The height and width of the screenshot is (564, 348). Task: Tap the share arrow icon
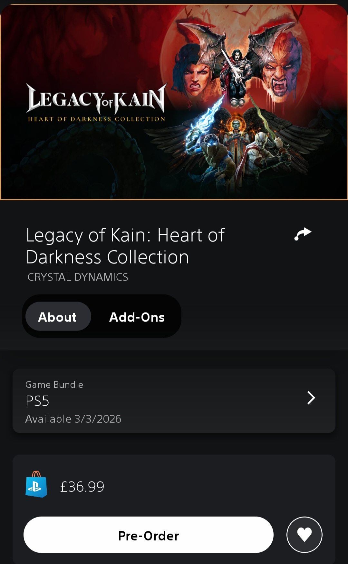pos(303,234)
